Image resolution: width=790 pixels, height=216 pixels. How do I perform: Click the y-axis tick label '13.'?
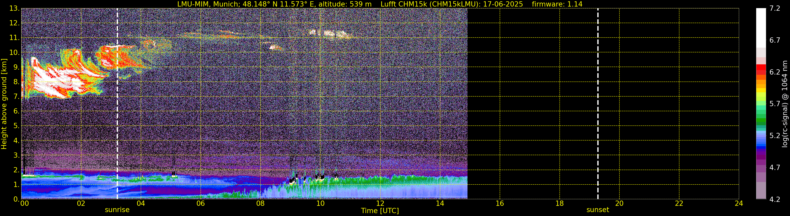[14, 9]
